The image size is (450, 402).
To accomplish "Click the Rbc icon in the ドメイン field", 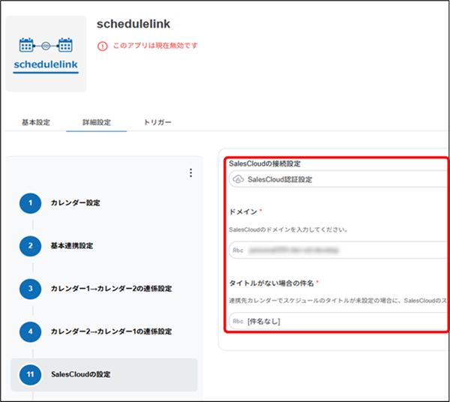I will tap(238, 250).
